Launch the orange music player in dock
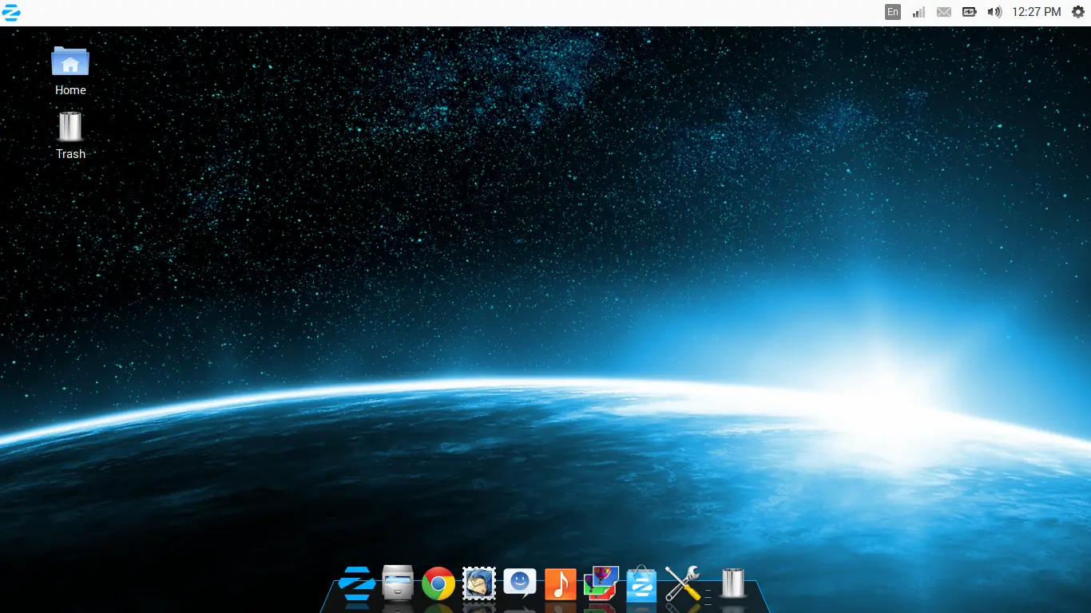1091x613 pixels. pyautogui.click(x=560, y=584)
